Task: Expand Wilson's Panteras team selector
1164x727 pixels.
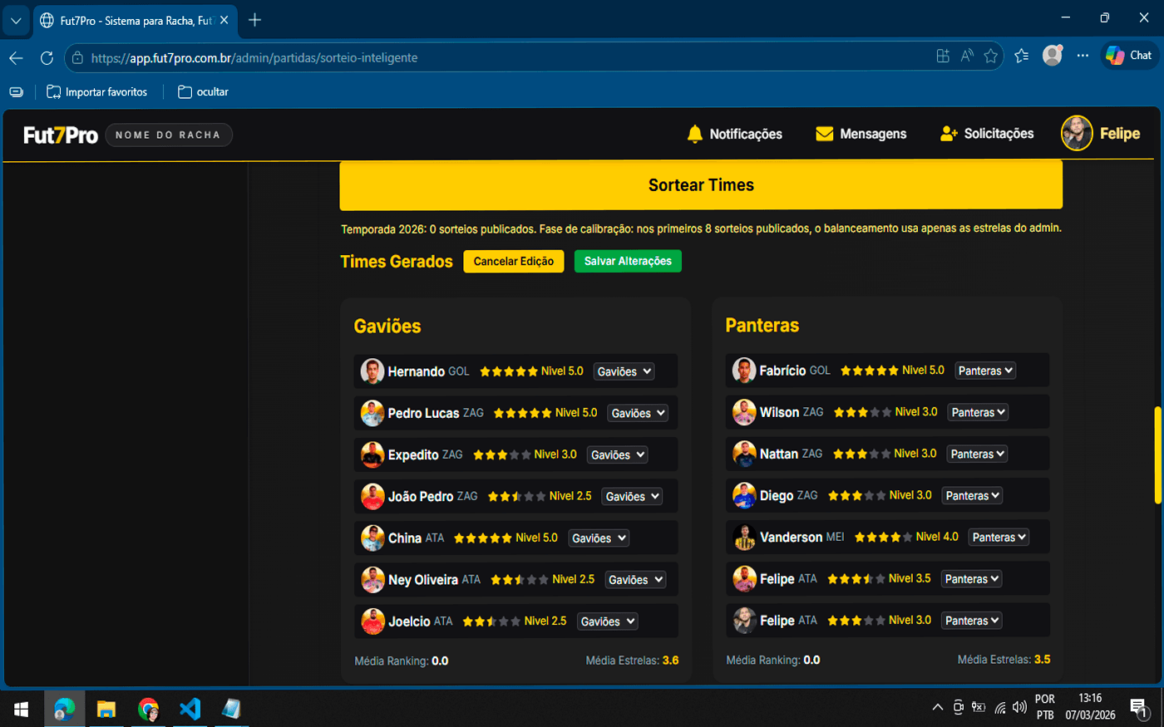Action: pos(978,412)
